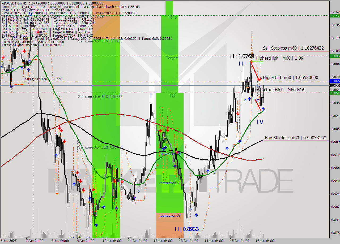Click the 1.152 price axis label
The width and height of the screenshot is (340, 244).
335,12
